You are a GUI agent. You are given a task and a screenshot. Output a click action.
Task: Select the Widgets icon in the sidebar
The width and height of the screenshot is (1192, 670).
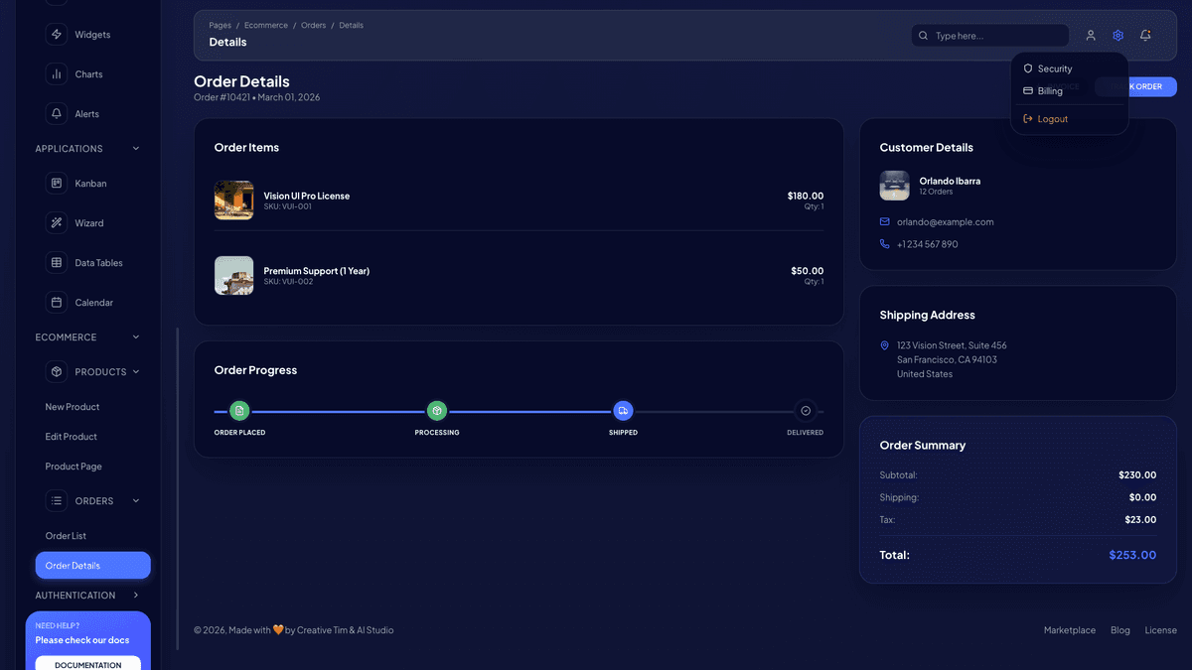point(56,34)
